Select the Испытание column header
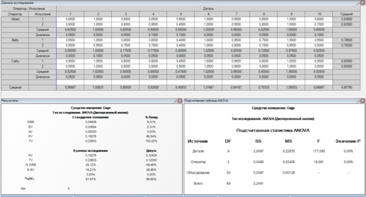 click(x=42, y=14)
